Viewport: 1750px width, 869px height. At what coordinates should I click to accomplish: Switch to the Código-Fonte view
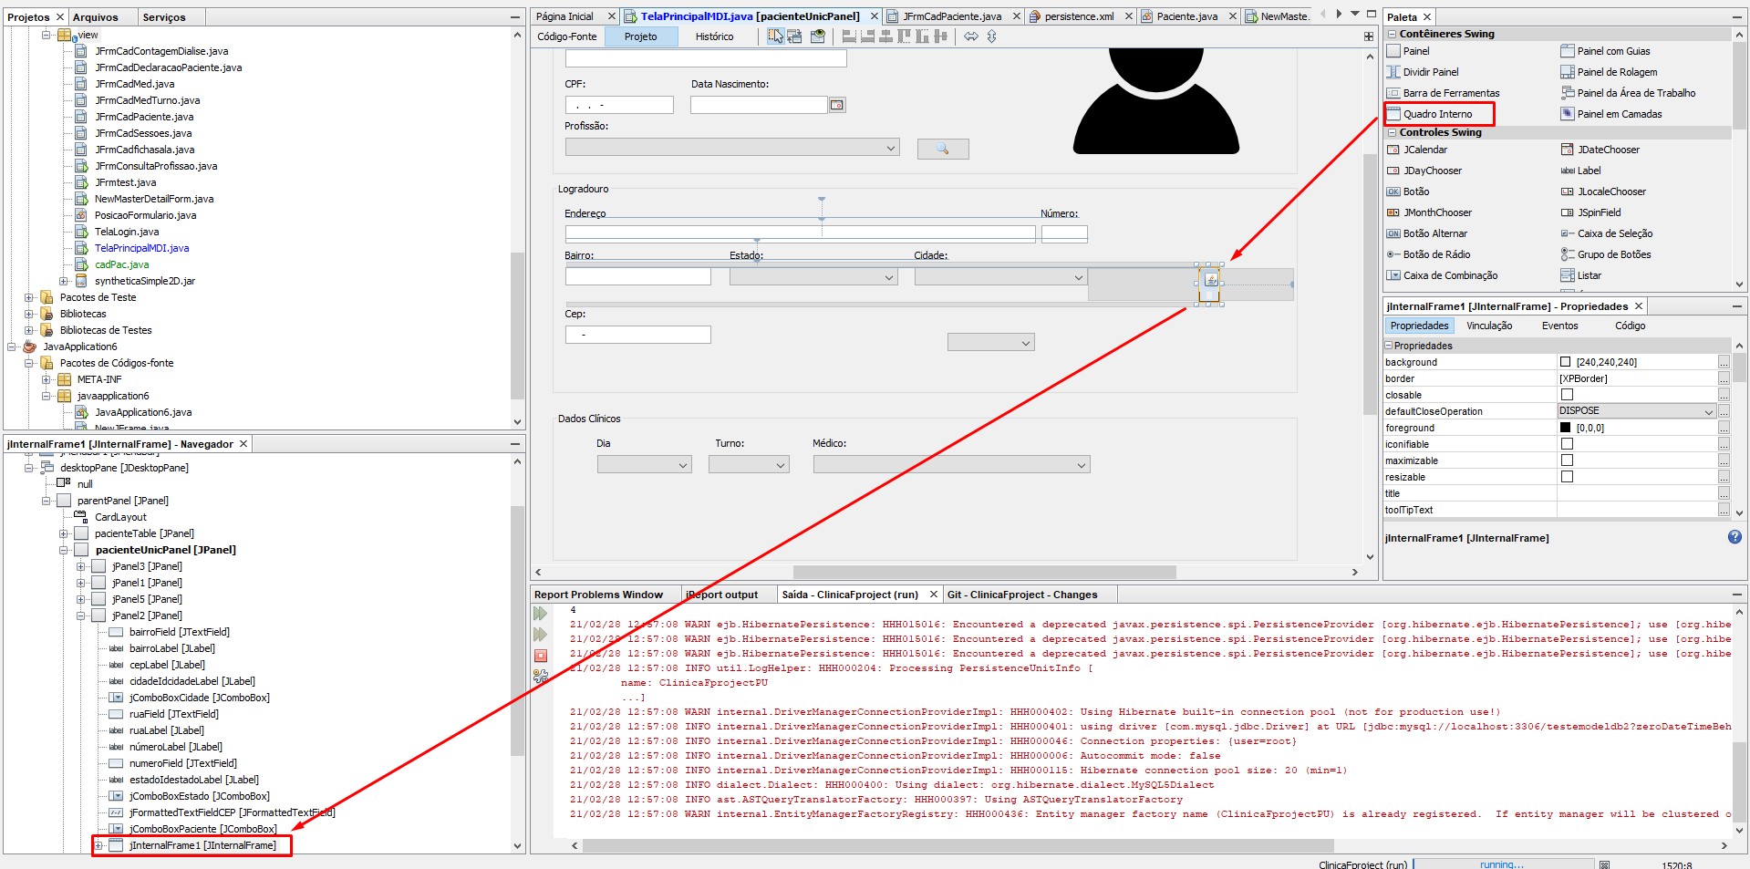(566, 36)
